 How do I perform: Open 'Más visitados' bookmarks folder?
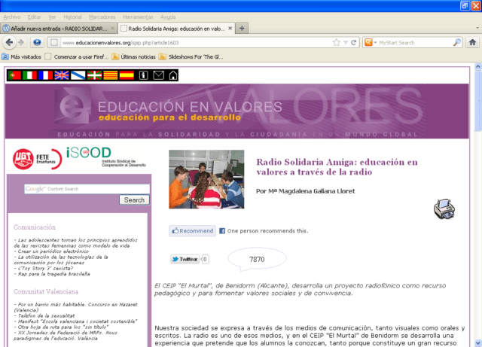26,56
